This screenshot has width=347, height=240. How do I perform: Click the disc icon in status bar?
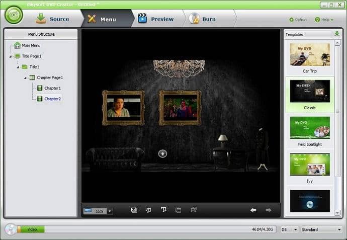(x=11, y=229)
